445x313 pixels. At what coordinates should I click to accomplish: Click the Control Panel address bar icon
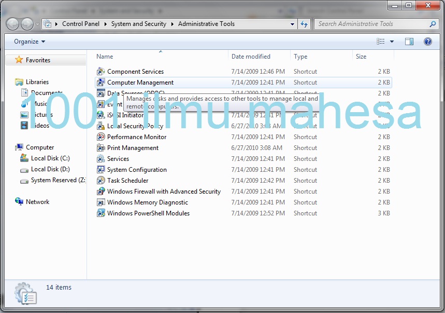[x=48, y=24]
